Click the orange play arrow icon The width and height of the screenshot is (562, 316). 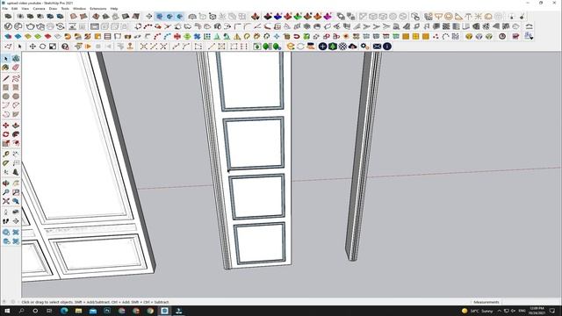coord(88,47)
